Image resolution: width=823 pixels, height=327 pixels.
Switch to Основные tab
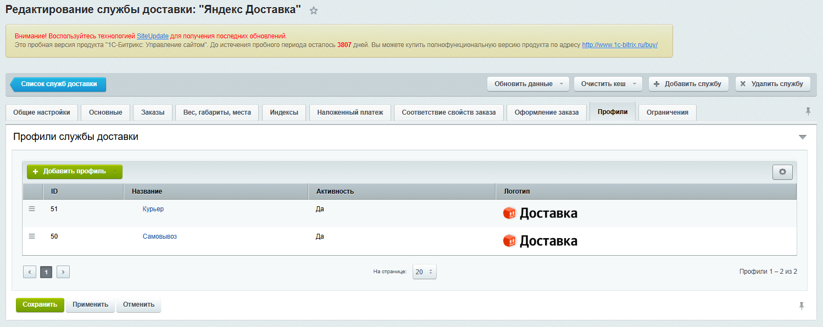pyautogui.click(x=105, y=112)
